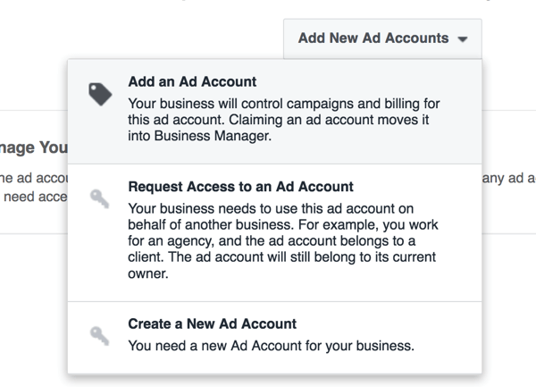Click the tag icon beside Add an Ad Account

pyautogui.click(x=100, y=94)
